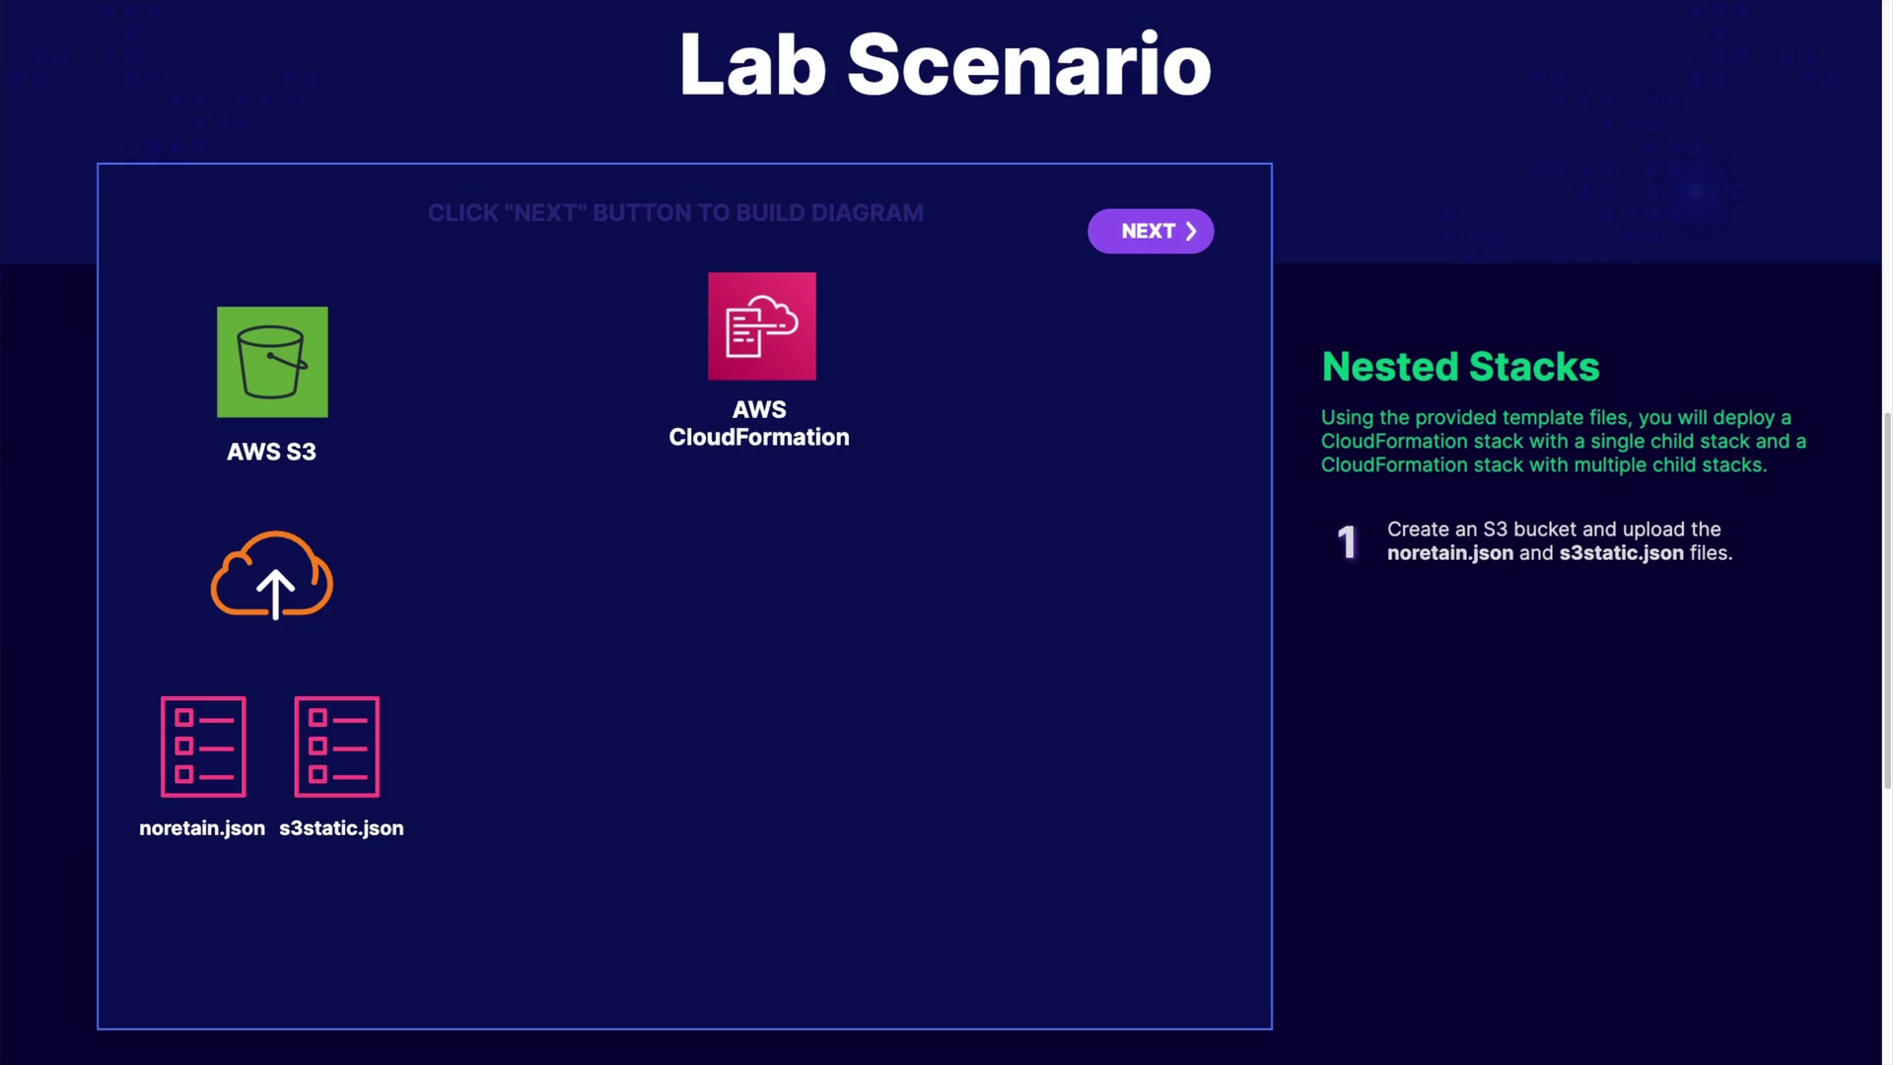Click bold noretain.json in step one text
This screenshot has width=1893, height=1065.
coord(1449,553)
